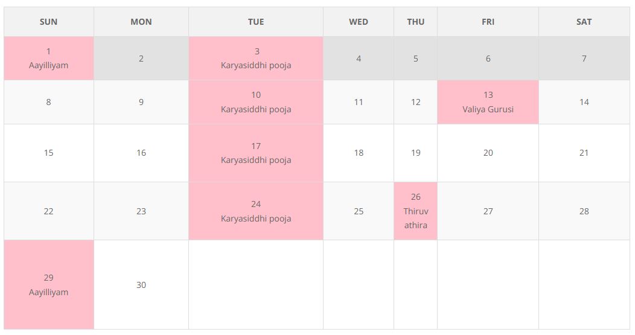Select Karyasiddhi pooja on the 3rd
The height and width of the screenshot is (335, 635).
pyautogui.click(x=256, y=65)
